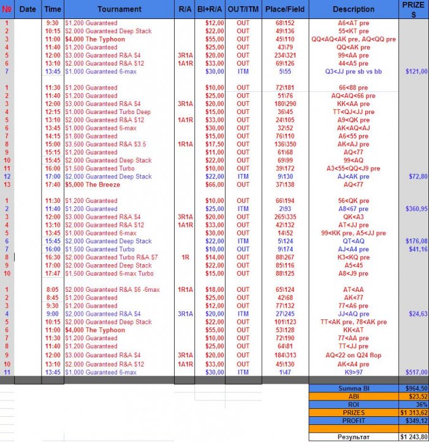The image size is (429, 442).
Task: Click the Place/Field cell '265\335'
Action: pyautogui.click(x=285, y=217)
